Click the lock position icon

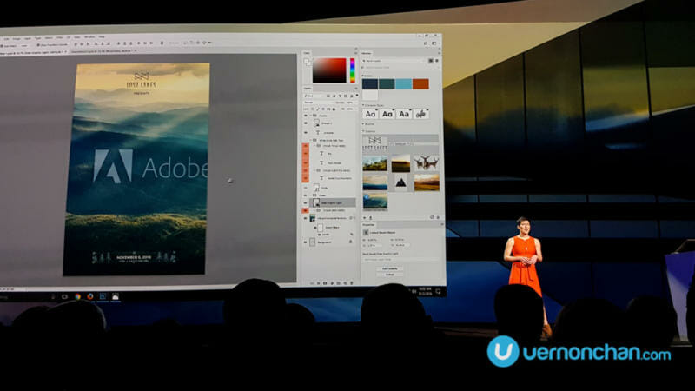(x=323, y=109)
